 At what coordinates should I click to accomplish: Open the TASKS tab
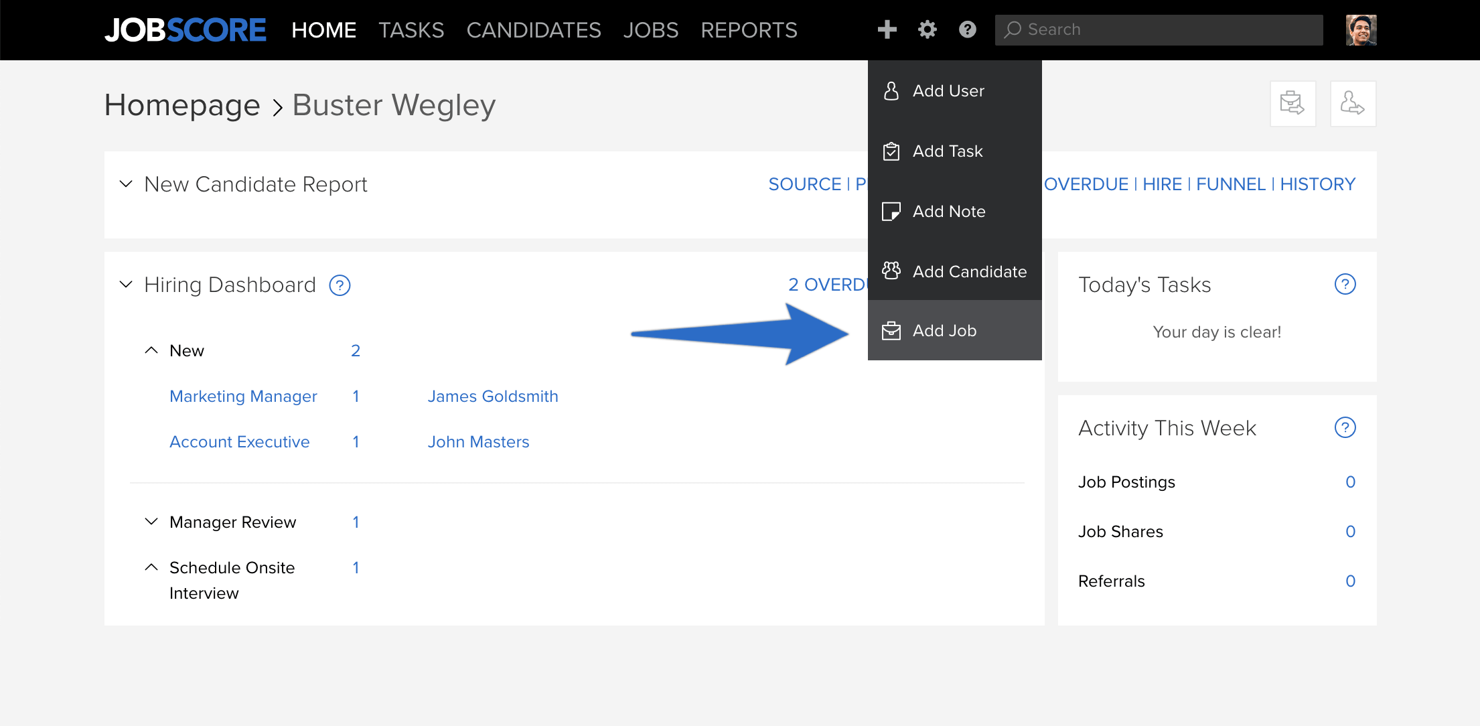[x=411, y=30]
